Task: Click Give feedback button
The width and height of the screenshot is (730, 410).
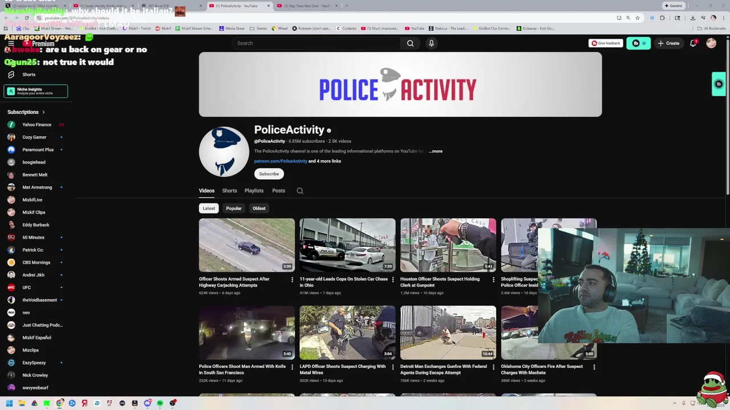Action: 606,43
